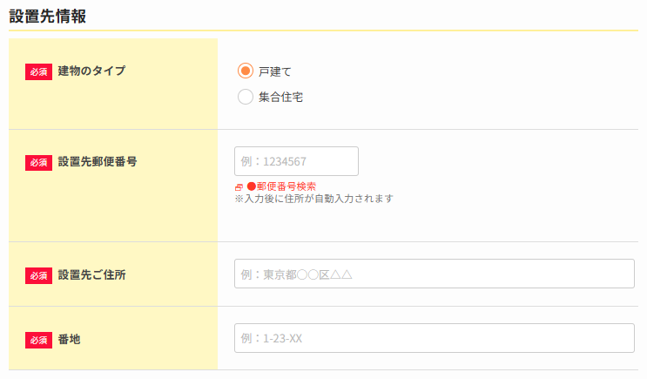Open the 郵便番号検索 link
The width and height of the screenshot is (647, 379).
tap(285, 186)
